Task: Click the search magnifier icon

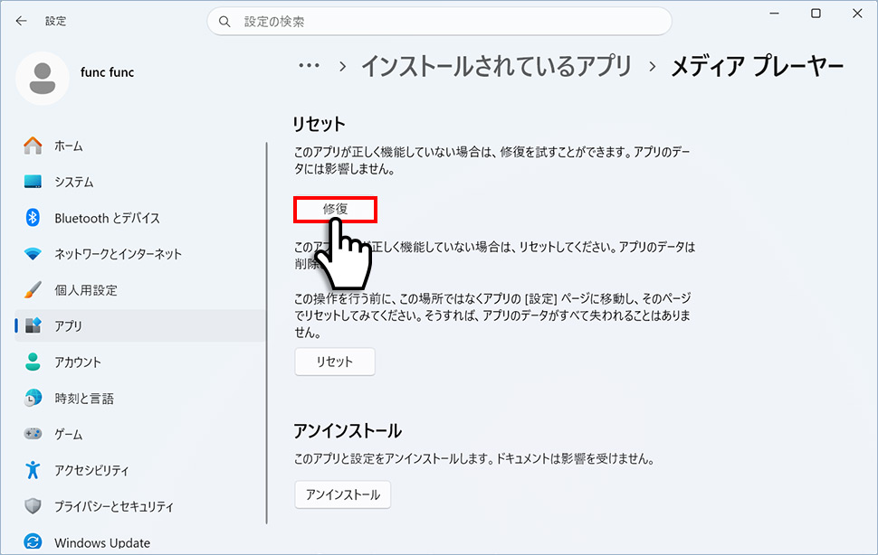Action: tap(224, 22)
